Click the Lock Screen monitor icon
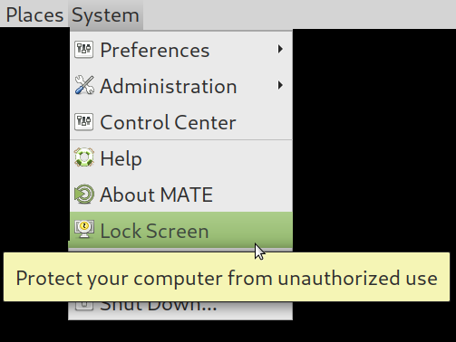This screenshot has height=342, width=456. (84, 230)
